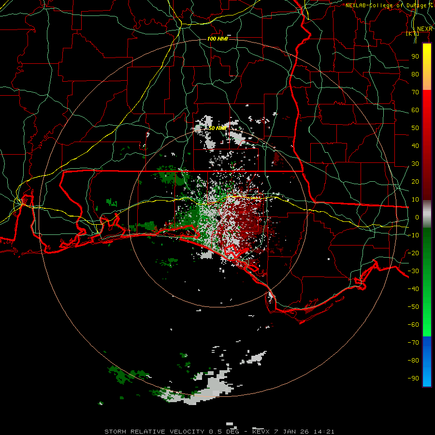Click the 50 value on the velocity scale

tap(415, 128)
